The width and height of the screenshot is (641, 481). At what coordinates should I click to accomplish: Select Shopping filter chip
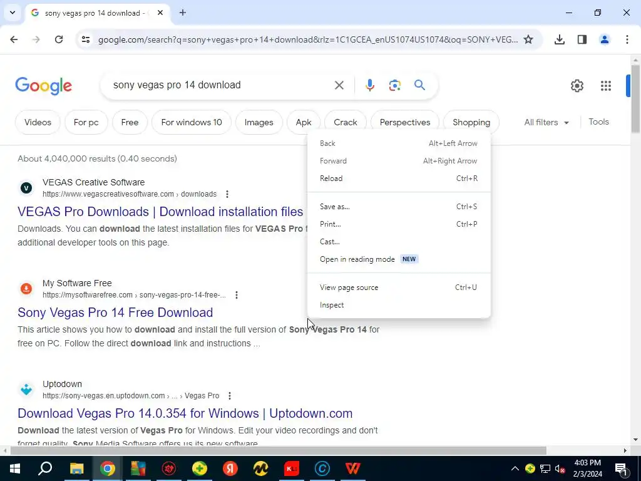coord(471,122)
